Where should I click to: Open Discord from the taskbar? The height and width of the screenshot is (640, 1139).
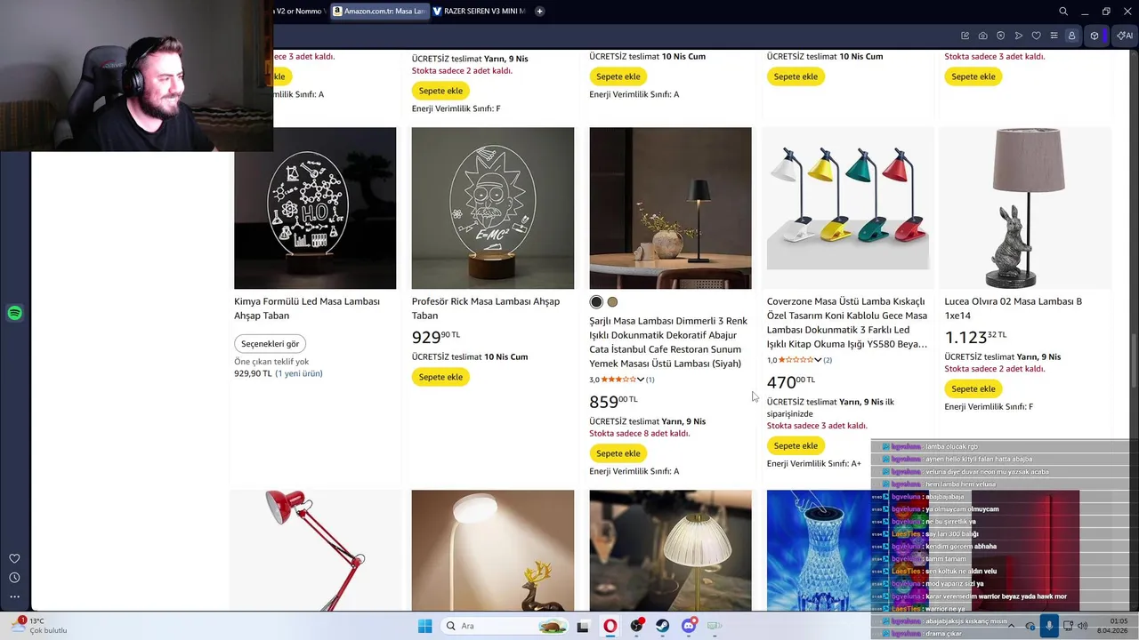tap(689, 626)
